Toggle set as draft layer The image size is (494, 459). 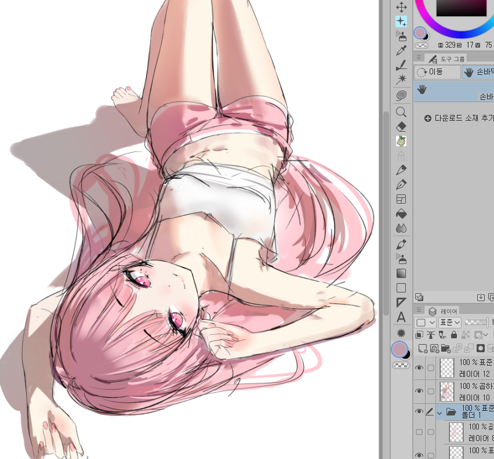pos(442,334)
